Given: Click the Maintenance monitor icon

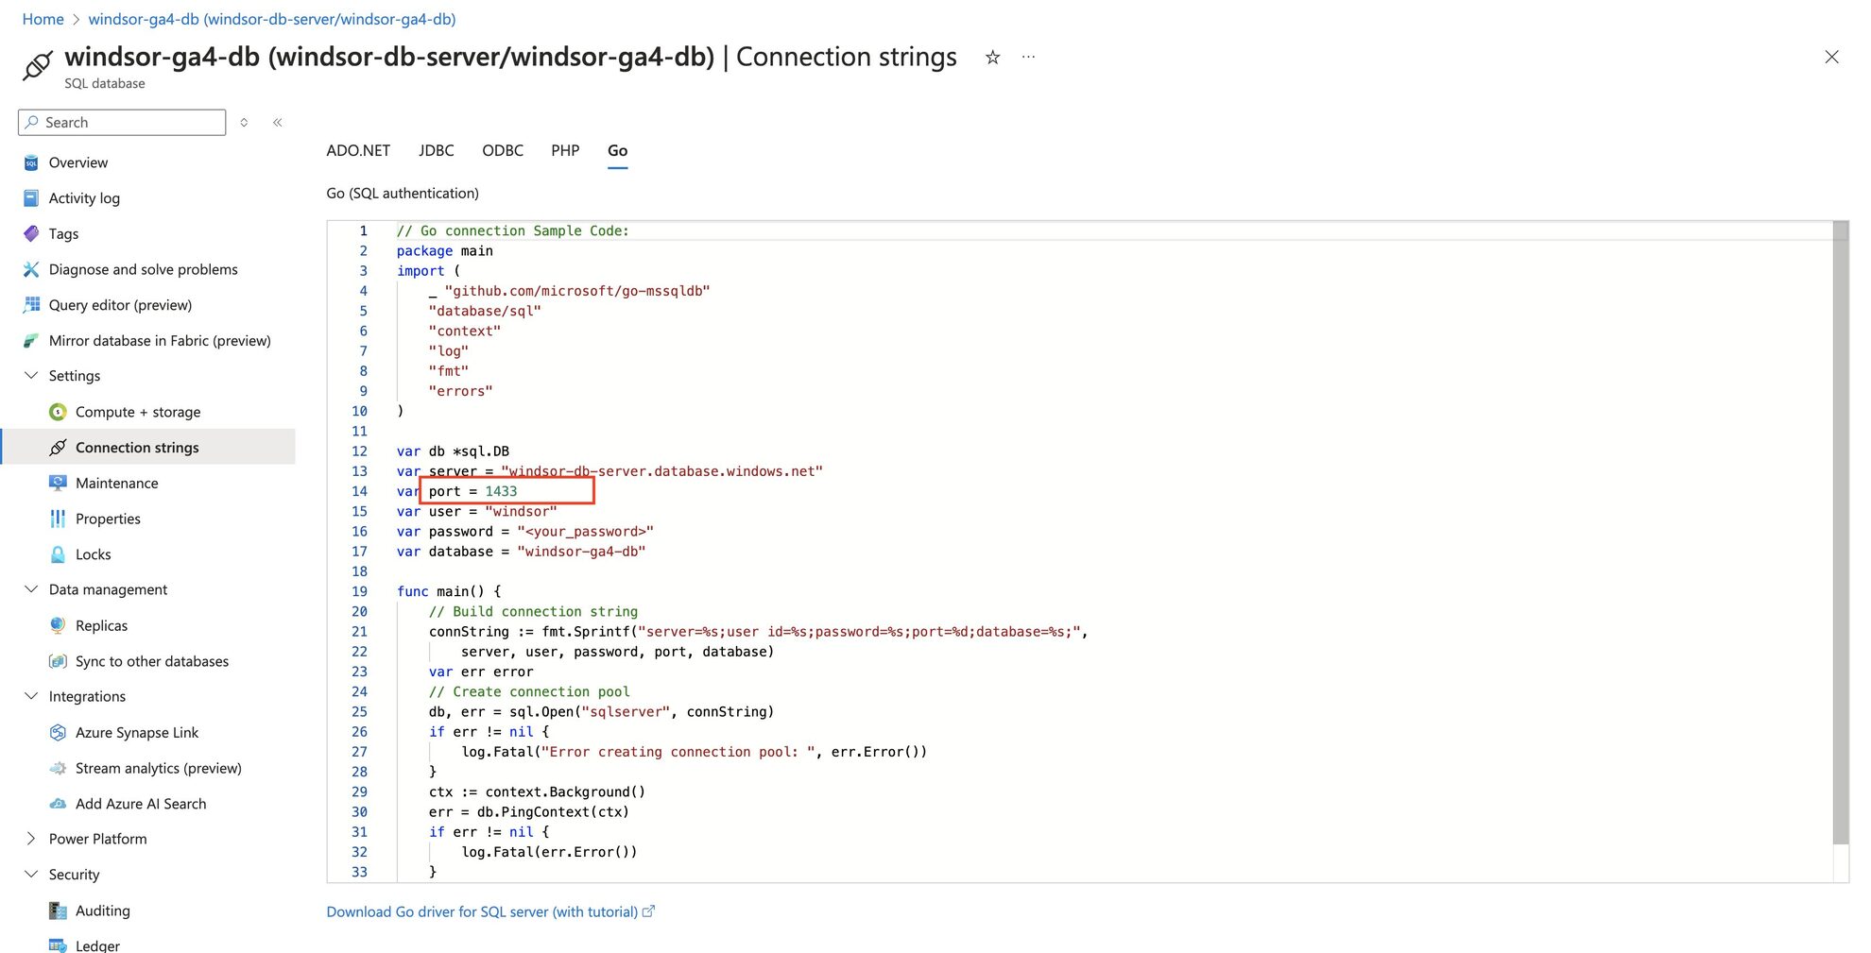Looking at the screenshot, I should click(58, 483).
